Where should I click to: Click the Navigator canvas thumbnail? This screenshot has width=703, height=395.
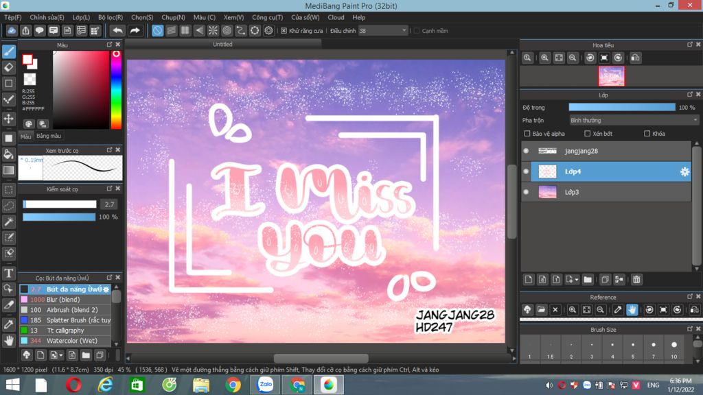[x=611, y=76]
